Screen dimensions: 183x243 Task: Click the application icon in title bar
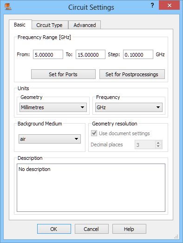(8, 7)
